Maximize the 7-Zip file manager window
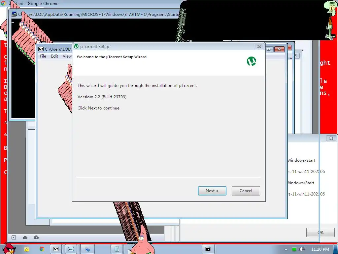Image resolution: width=338 pixels, height=254 pixels. [x=269, y=49]
